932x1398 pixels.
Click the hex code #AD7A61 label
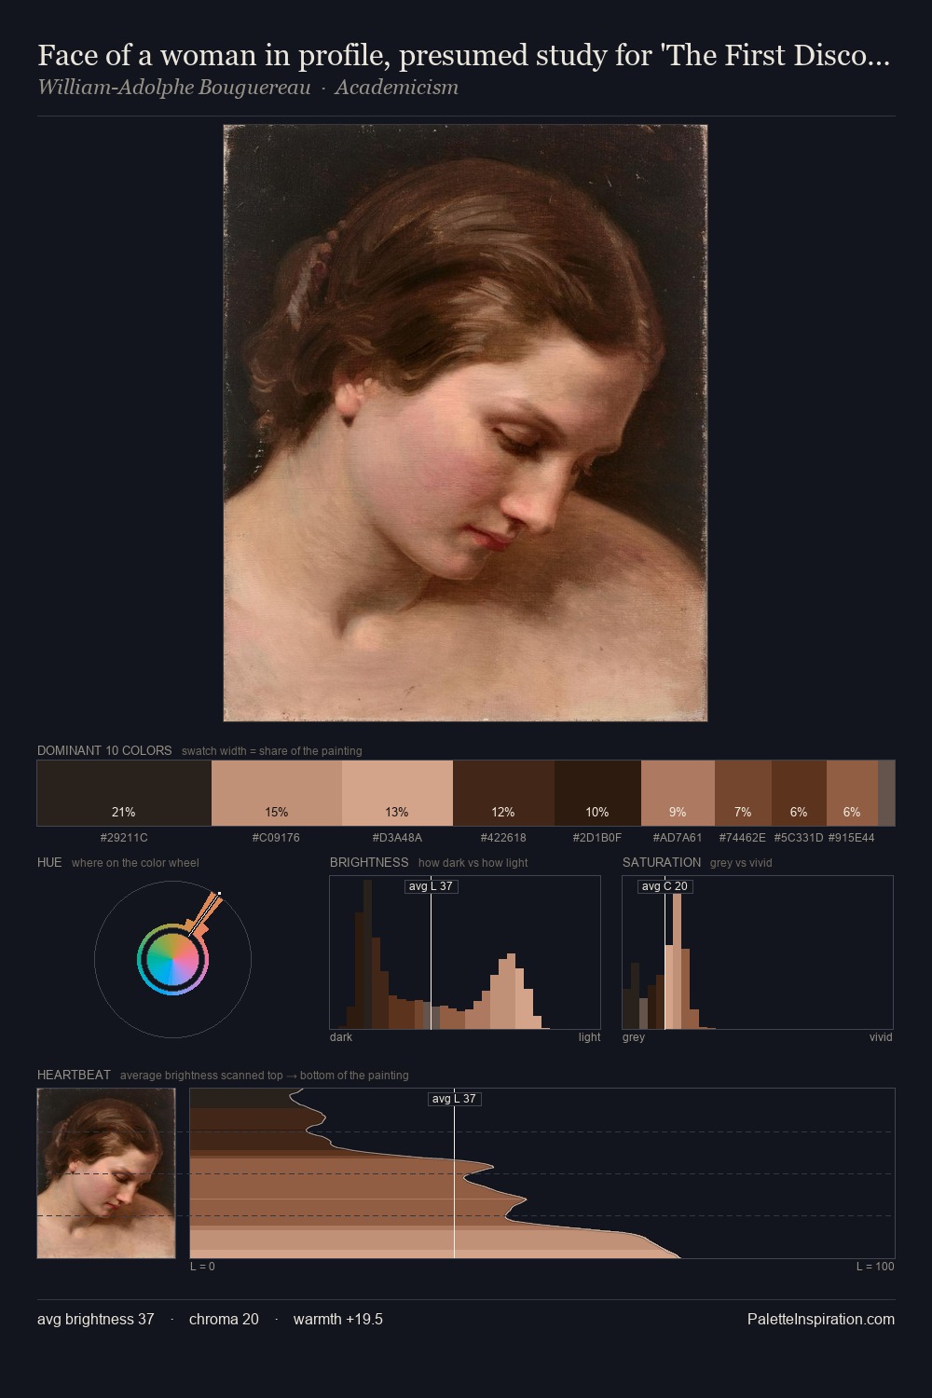click(678, 838)
